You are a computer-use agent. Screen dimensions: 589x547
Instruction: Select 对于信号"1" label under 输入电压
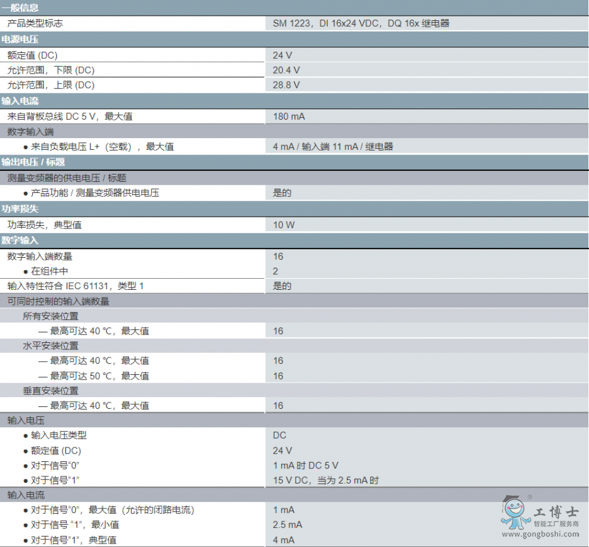55,480
